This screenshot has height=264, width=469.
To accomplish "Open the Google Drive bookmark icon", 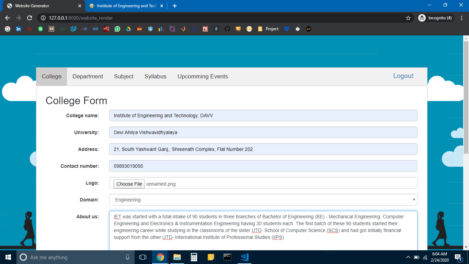I will click(128, 29).
